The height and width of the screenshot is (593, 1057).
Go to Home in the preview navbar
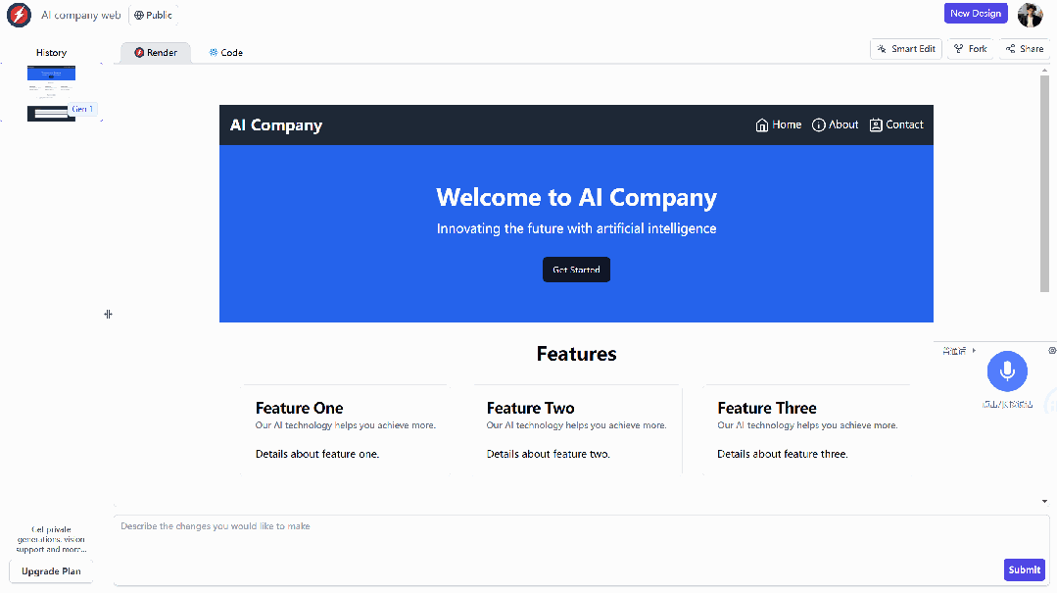tap(779, 124)
